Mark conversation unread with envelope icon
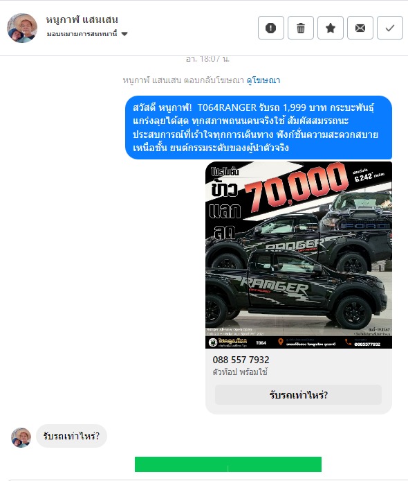Screen dimensions: 408x481 360,28
